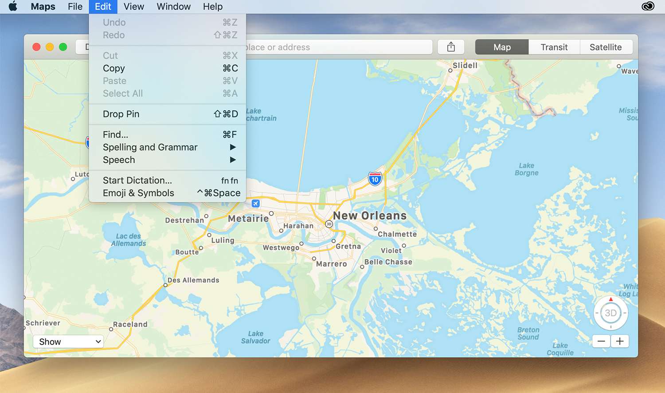665x393 pixels.
Task: Close the Edit menu in menu bar
Action: [103, 7]
